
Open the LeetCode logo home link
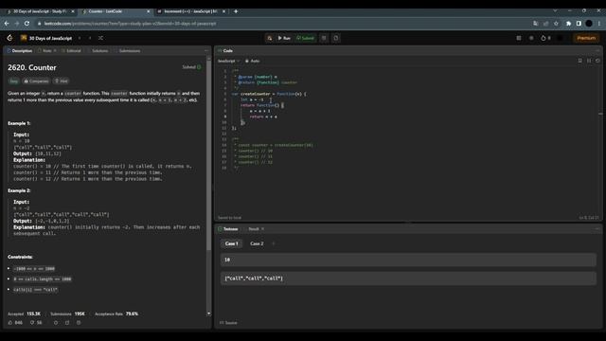click(x=9, y=38)
